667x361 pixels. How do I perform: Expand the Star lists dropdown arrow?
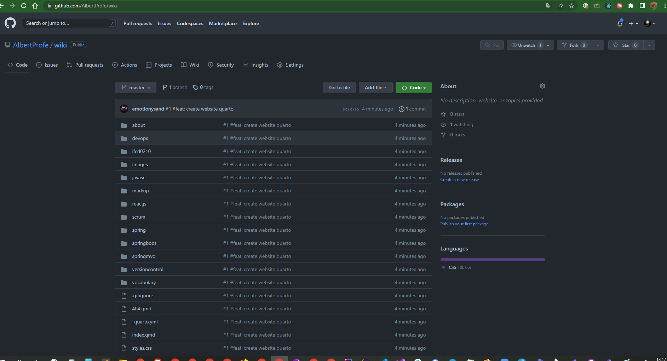click(649, 45)
